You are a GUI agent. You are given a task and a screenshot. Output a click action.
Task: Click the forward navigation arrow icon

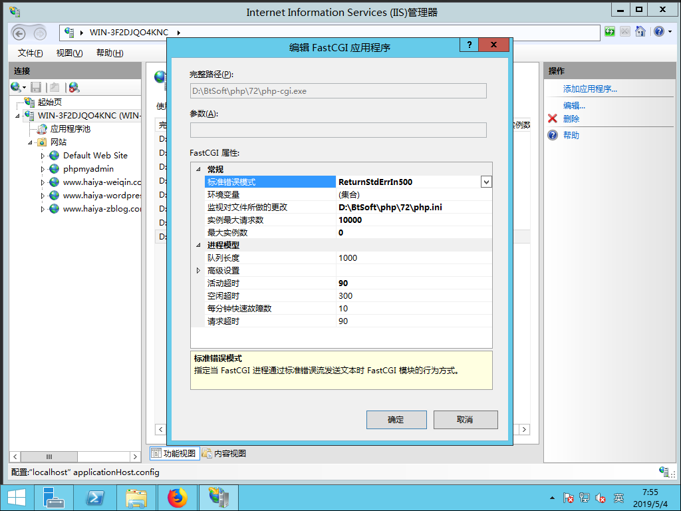(39, 33)
